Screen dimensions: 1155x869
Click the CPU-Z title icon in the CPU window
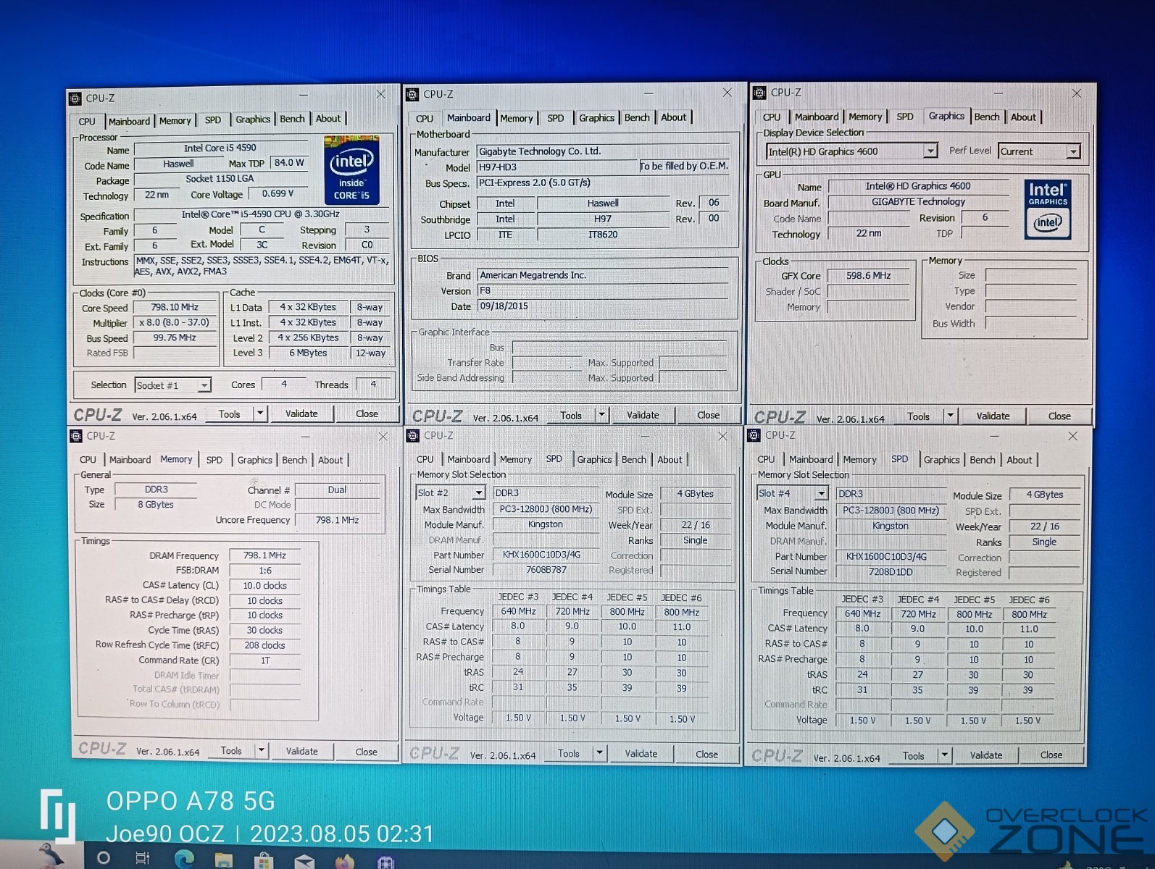tap(75, 98)
